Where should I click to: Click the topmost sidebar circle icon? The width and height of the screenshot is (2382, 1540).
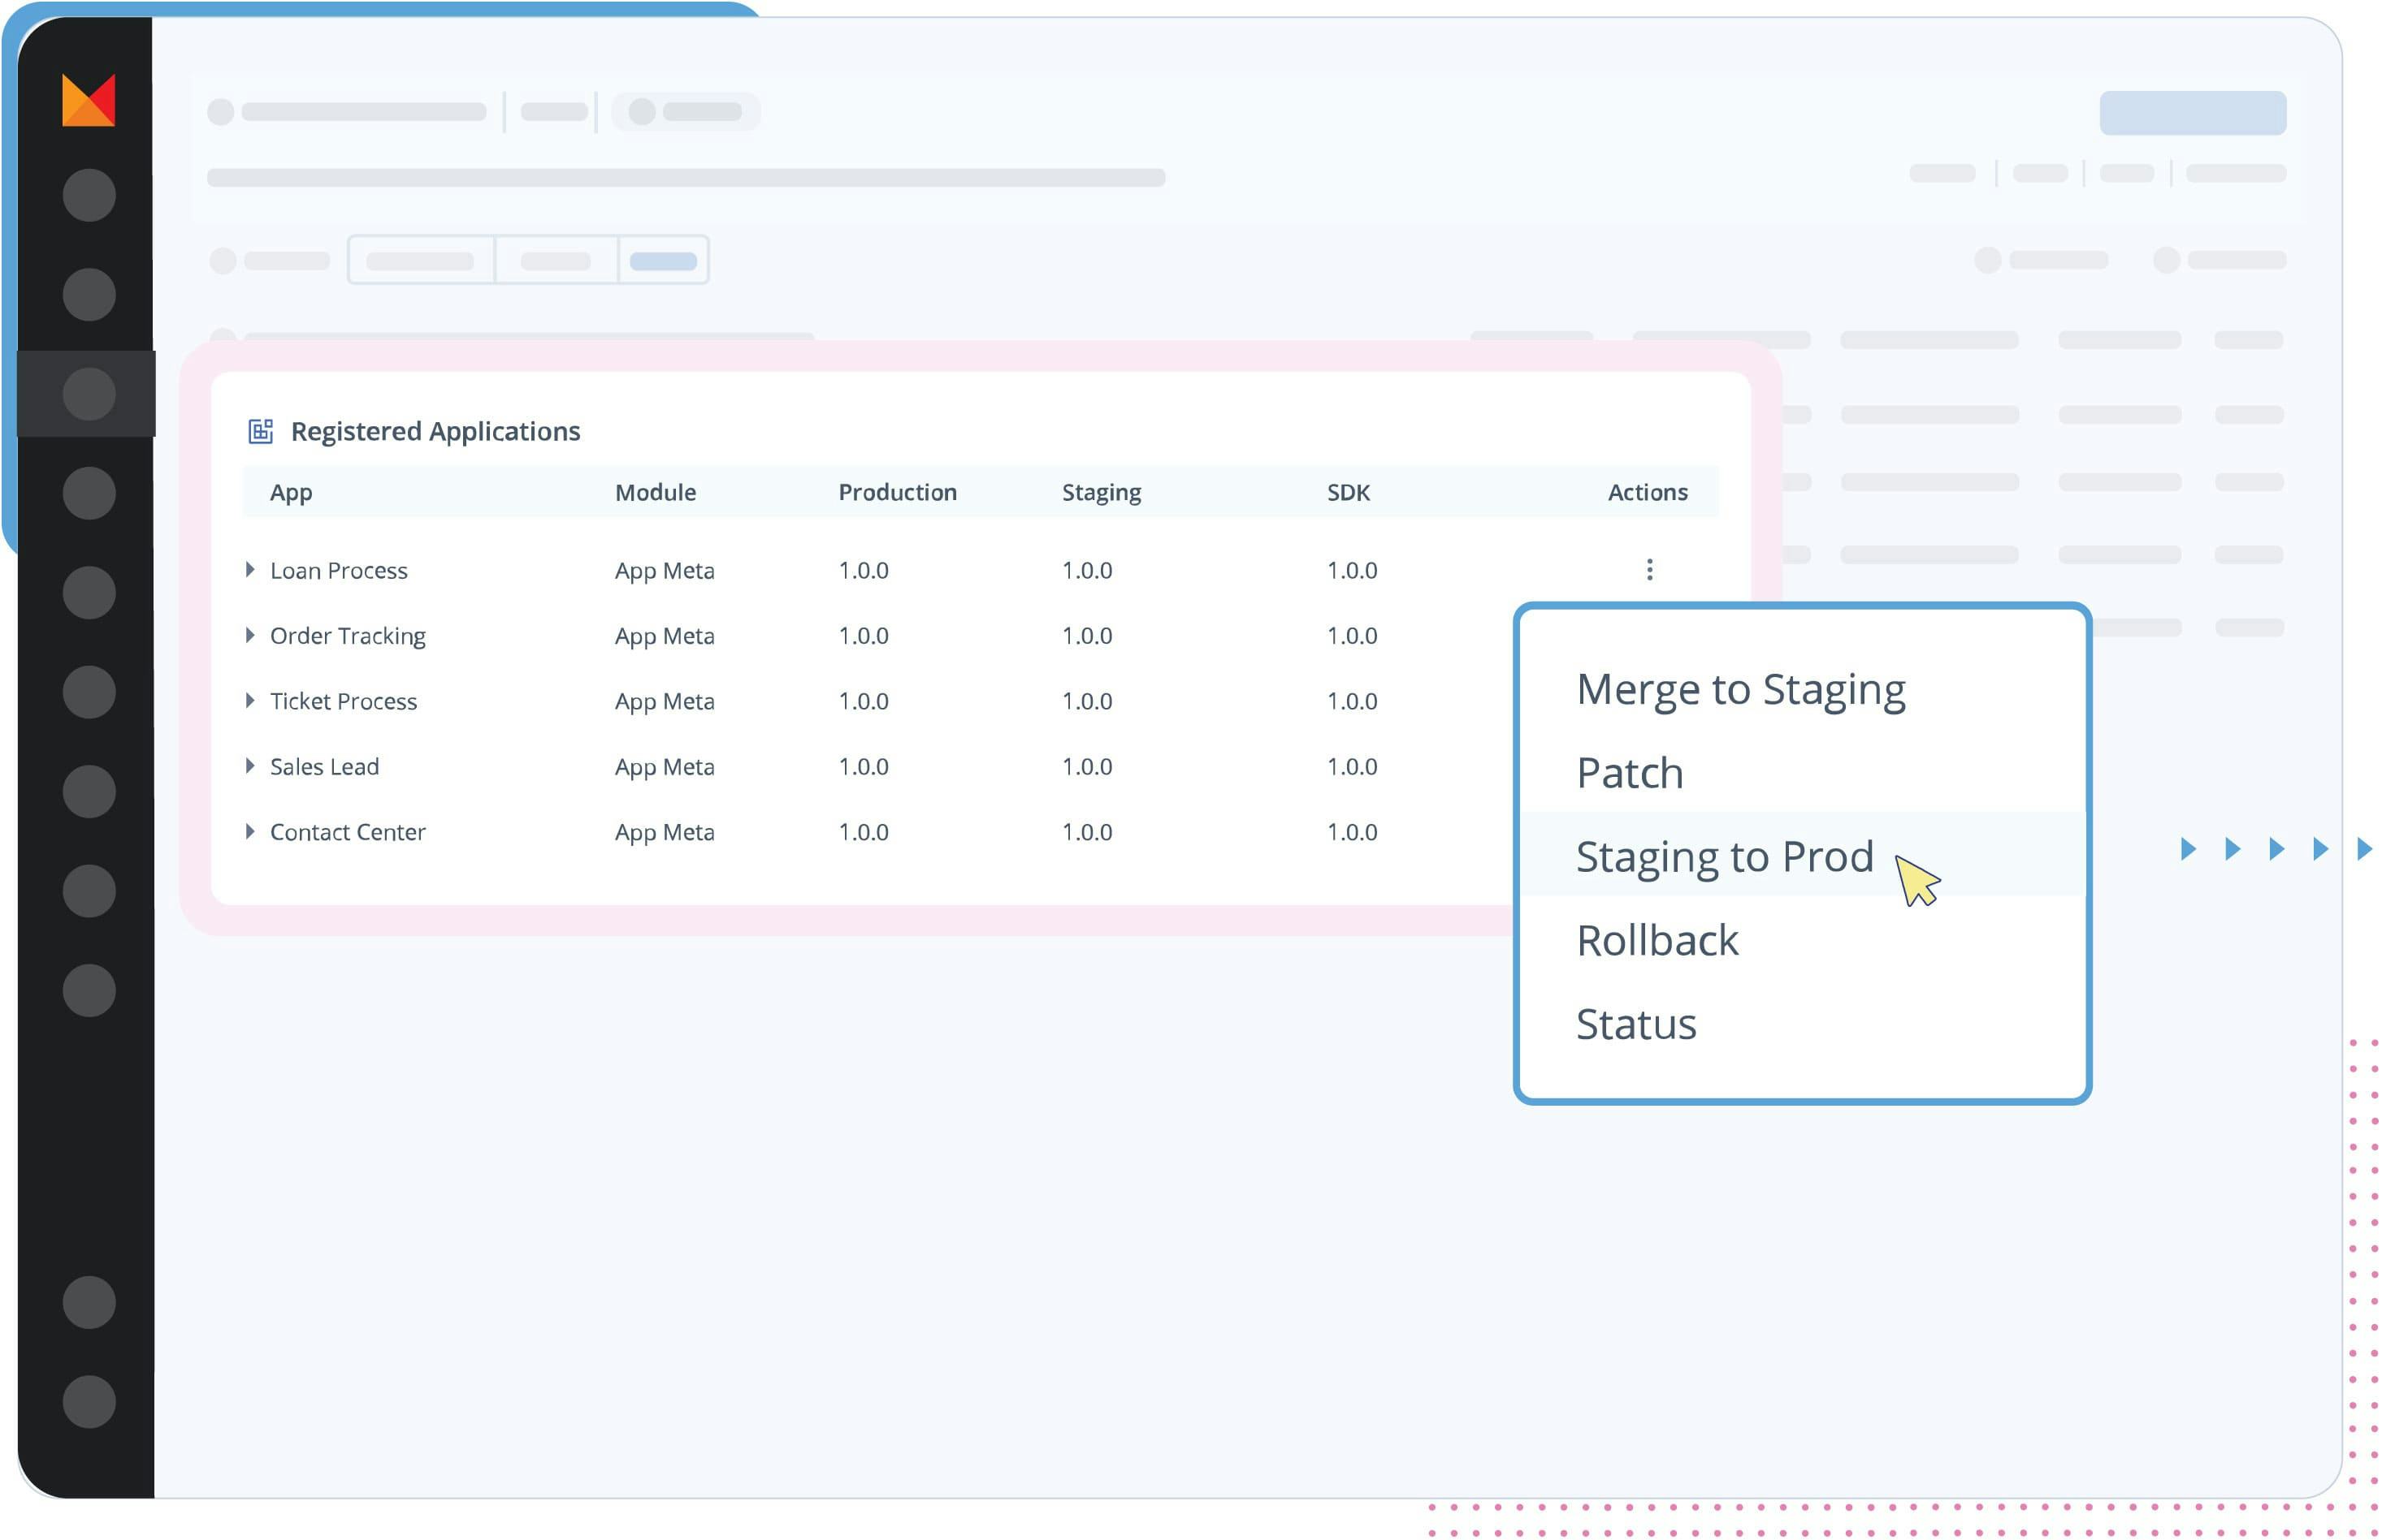[x=88, y=193]
